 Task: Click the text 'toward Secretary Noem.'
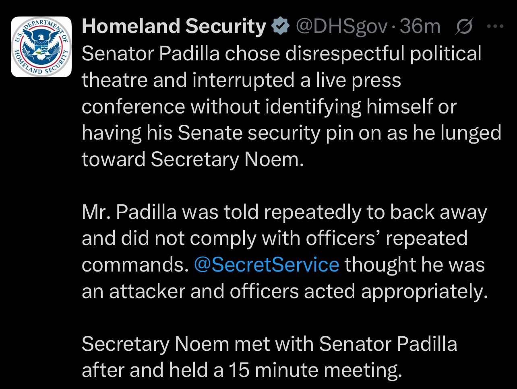tap(192, 159)
